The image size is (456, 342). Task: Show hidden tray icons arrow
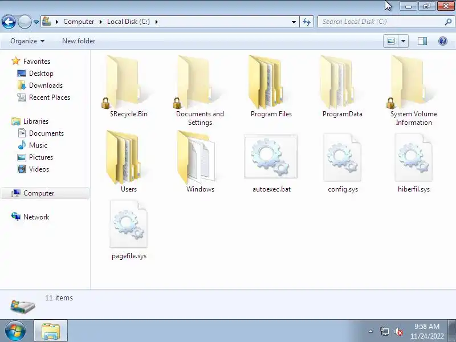[371, 331]
